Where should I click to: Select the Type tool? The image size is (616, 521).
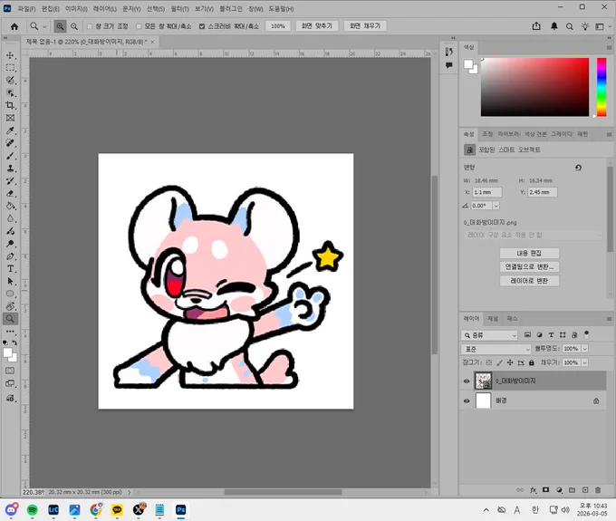coord(10,269)
